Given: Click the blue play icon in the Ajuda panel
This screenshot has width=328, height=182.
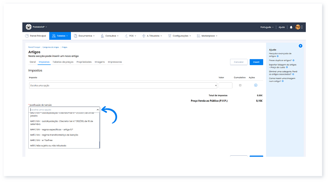Looking at the screenshot, I should 300,45.
